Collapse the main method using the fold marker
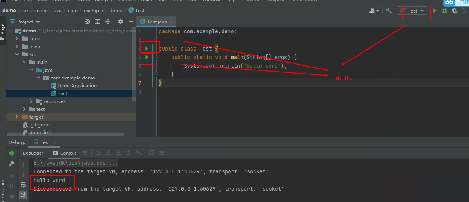469x202 pixels. pos(156,58)
